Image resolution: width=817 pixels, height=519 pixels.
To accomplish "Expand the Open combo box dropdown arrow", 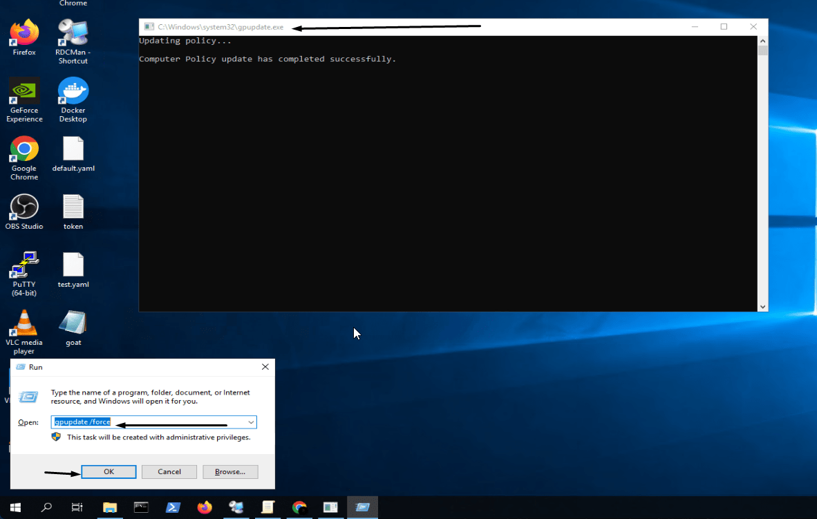I will pos(251,422).
